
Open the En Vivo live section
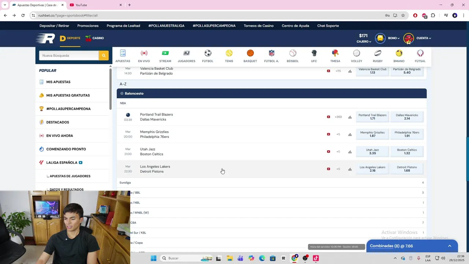144,54
